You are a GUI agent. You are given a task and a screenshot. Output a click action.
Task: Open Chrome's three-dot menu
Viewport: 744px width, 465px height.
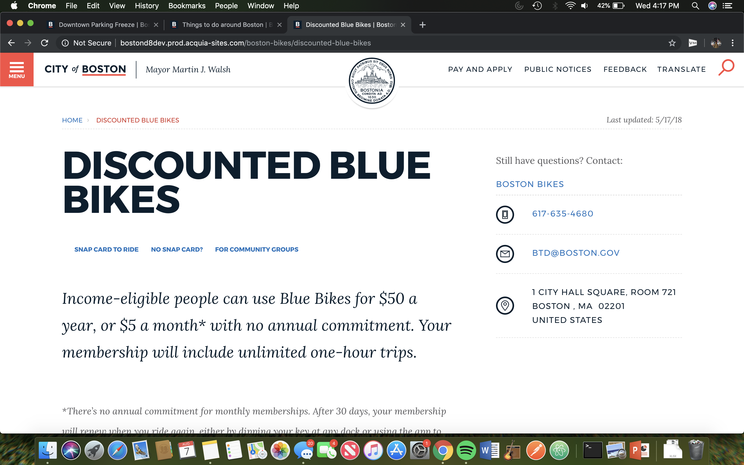(733, 43)
